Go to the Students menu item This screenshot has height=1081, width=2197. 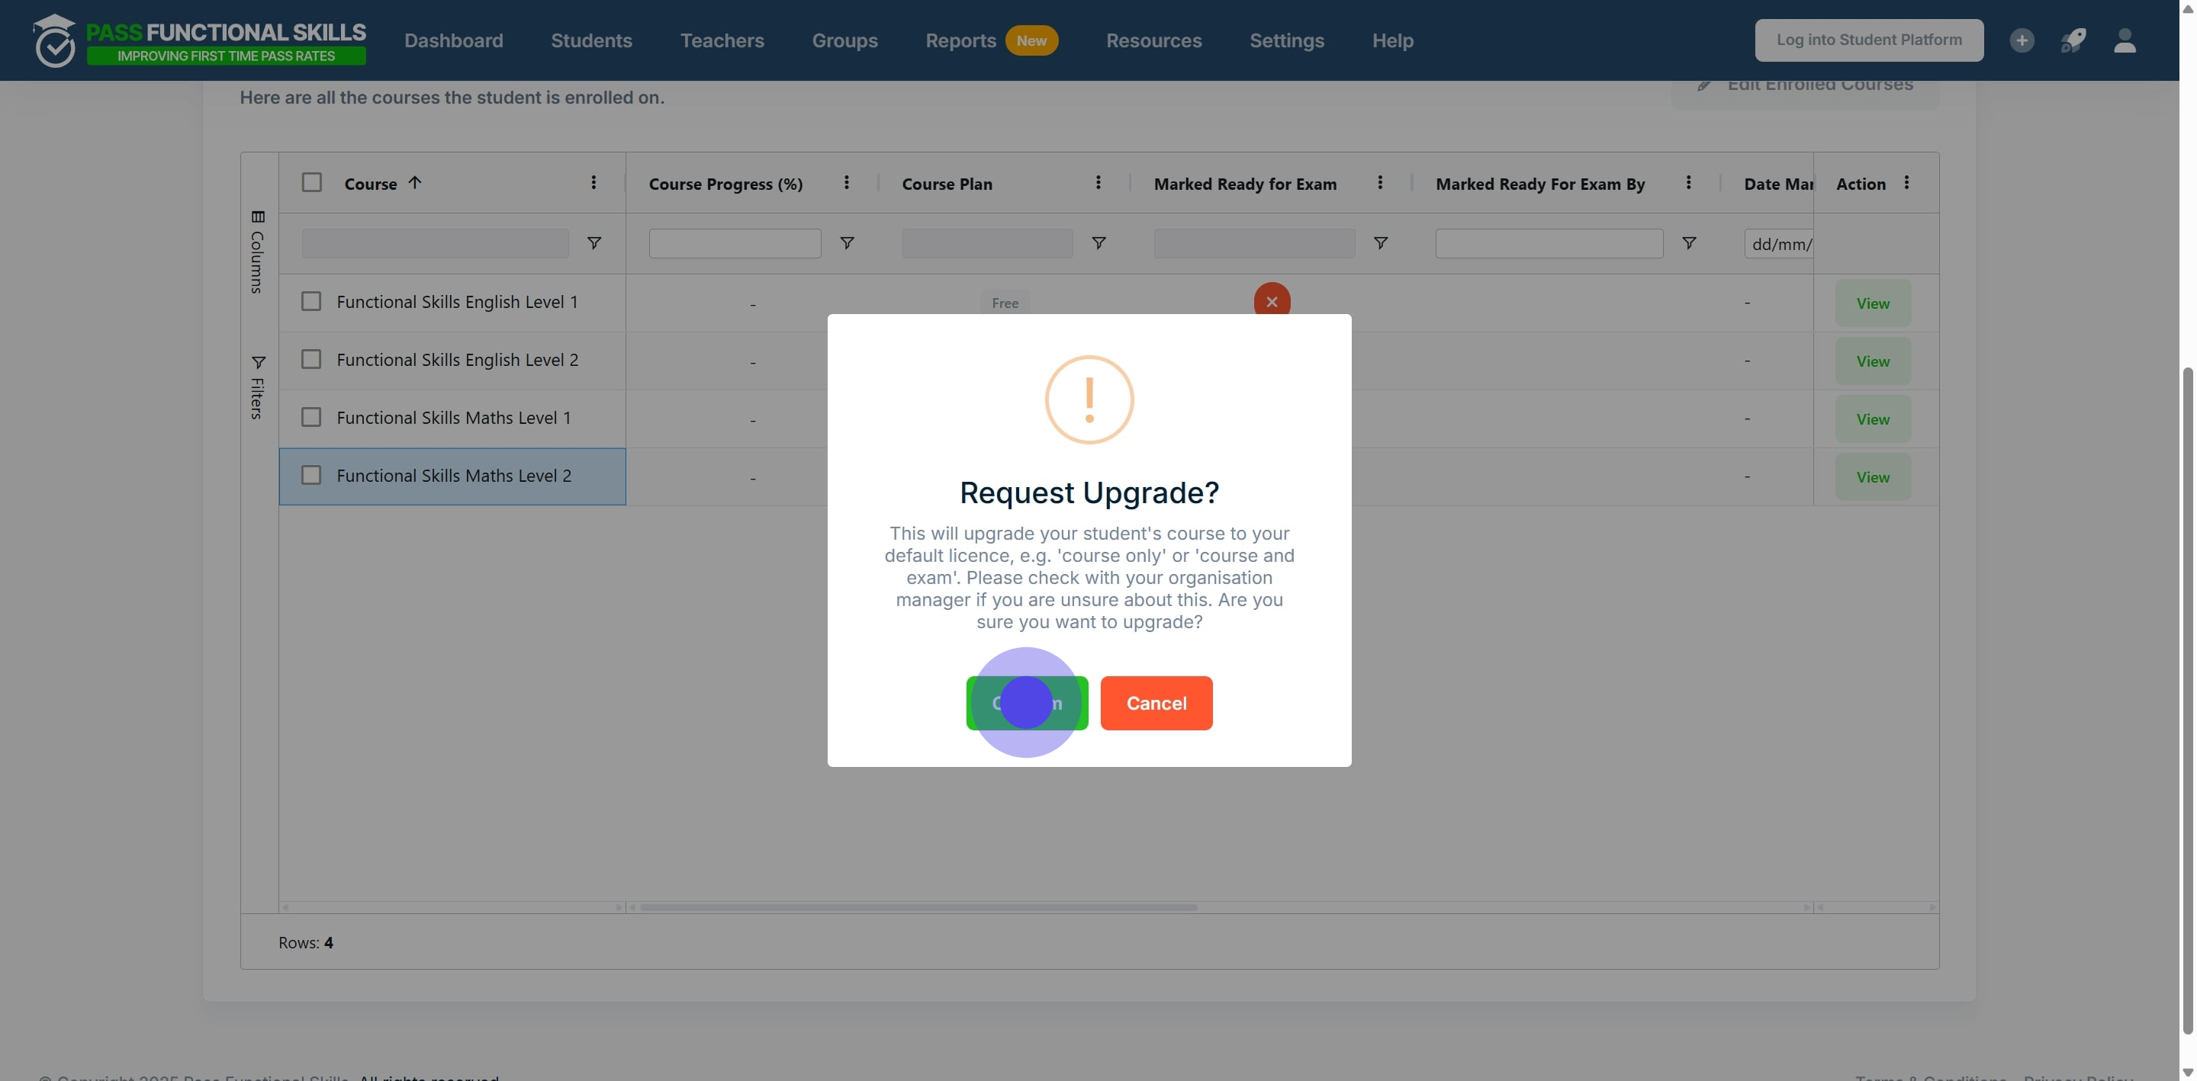pyautogui.click(x=591, y=40)
